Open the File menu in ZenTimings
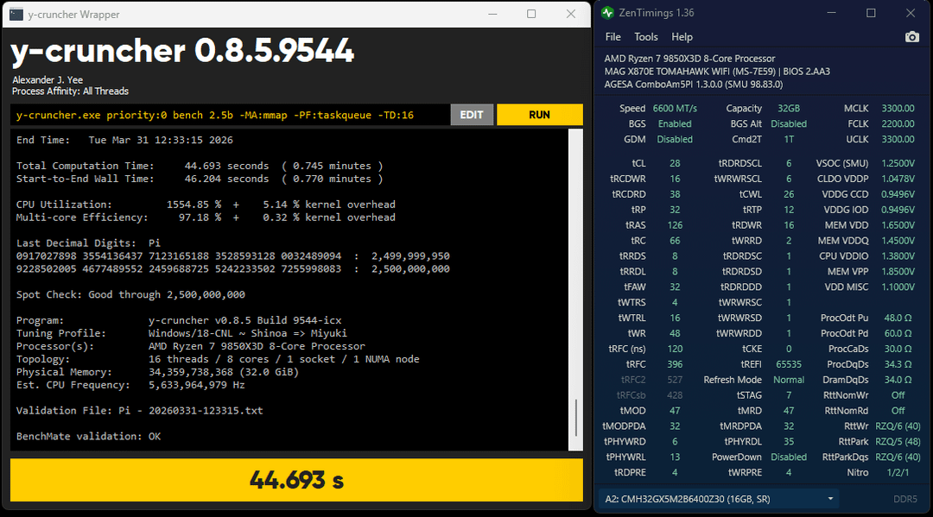933x517 pixels. click(612, 37)
